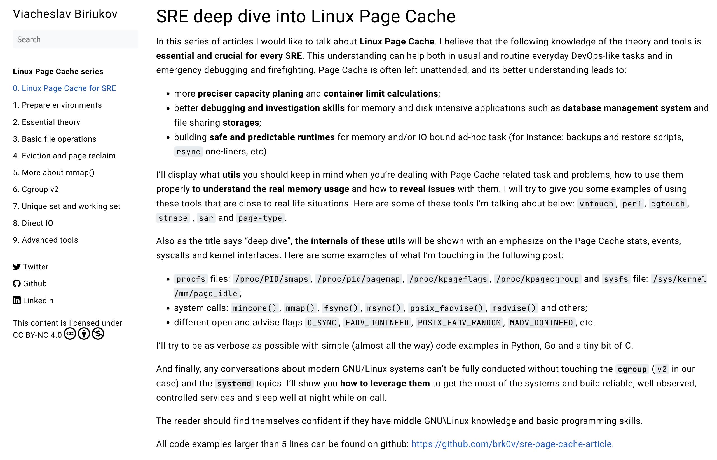Click the Viacheslav Biriukov site title
The width and height of the screenshot is (717, 460).
(65, 14)
